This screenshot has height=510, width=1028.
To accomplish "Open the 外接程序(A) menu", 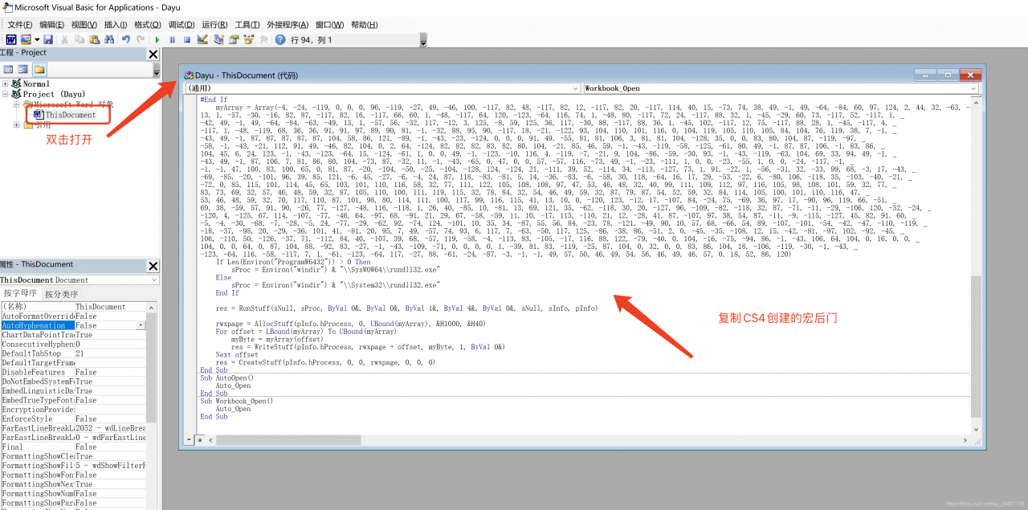I will pos(288,25).
